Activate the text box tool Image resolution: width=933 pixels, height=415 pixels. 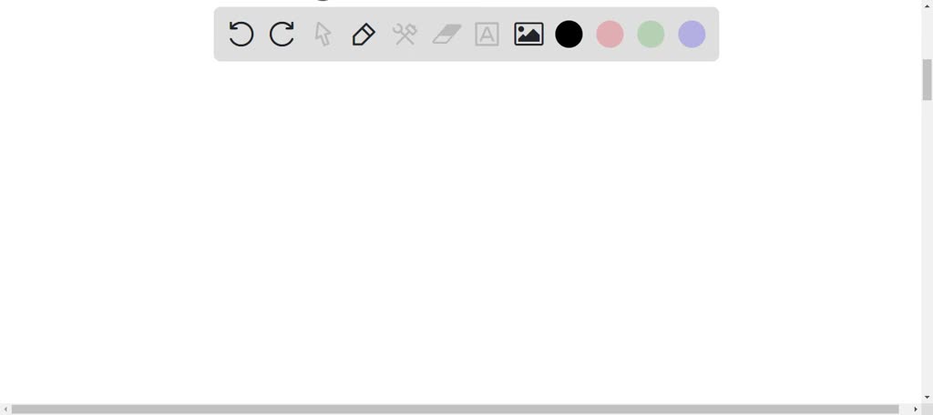coord(487,34)
